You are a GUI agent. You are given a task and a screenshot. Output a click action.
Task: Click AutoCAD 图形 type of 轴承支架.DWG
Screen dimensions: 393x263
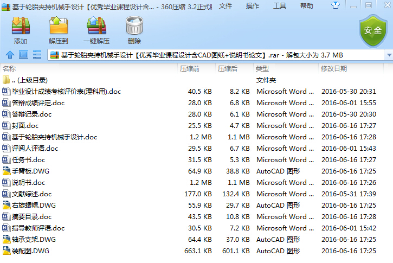(278, 240)
